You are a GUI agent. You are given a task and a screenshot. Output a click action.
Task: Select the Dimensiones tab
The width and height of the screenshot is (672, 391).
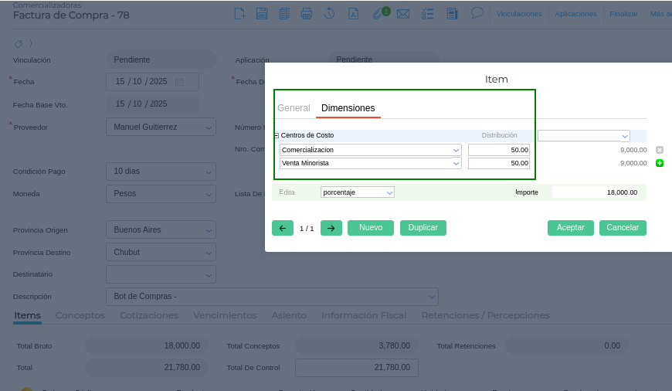click(x=348, y=108)
